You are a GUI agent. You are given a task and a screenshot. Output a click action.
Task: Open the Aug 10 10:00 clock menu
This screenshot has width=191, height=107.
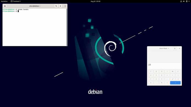[x=95, y=1]
